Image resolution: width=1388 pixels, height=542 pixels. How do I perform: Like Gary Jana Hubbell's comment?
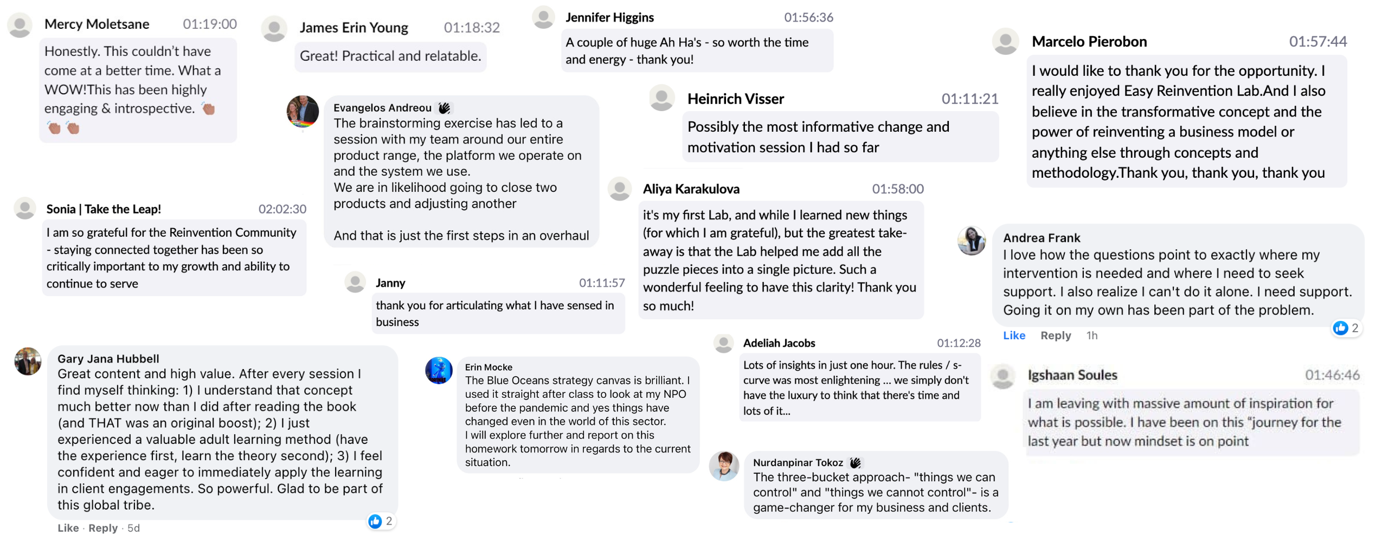click(68, 528)
